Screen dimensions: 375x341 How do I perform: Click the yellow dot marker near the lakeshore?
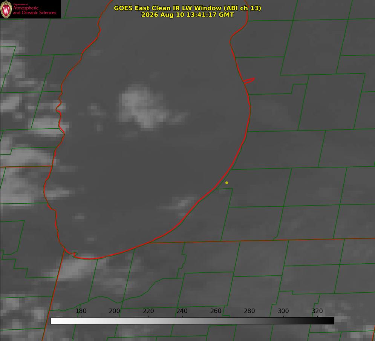227,183
